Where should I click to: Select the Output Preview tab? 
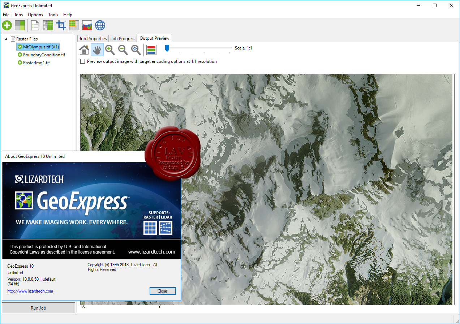coord(154,38)
